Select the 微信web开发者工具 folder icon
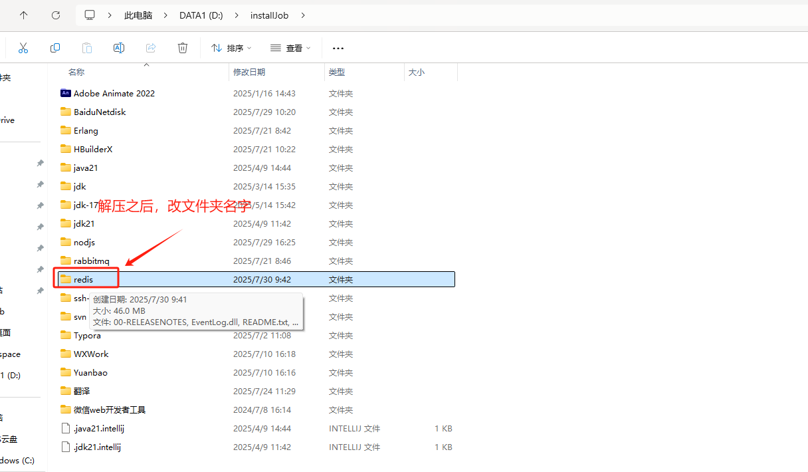This screenshot has width=808, height=472. (x=65, y=410)
